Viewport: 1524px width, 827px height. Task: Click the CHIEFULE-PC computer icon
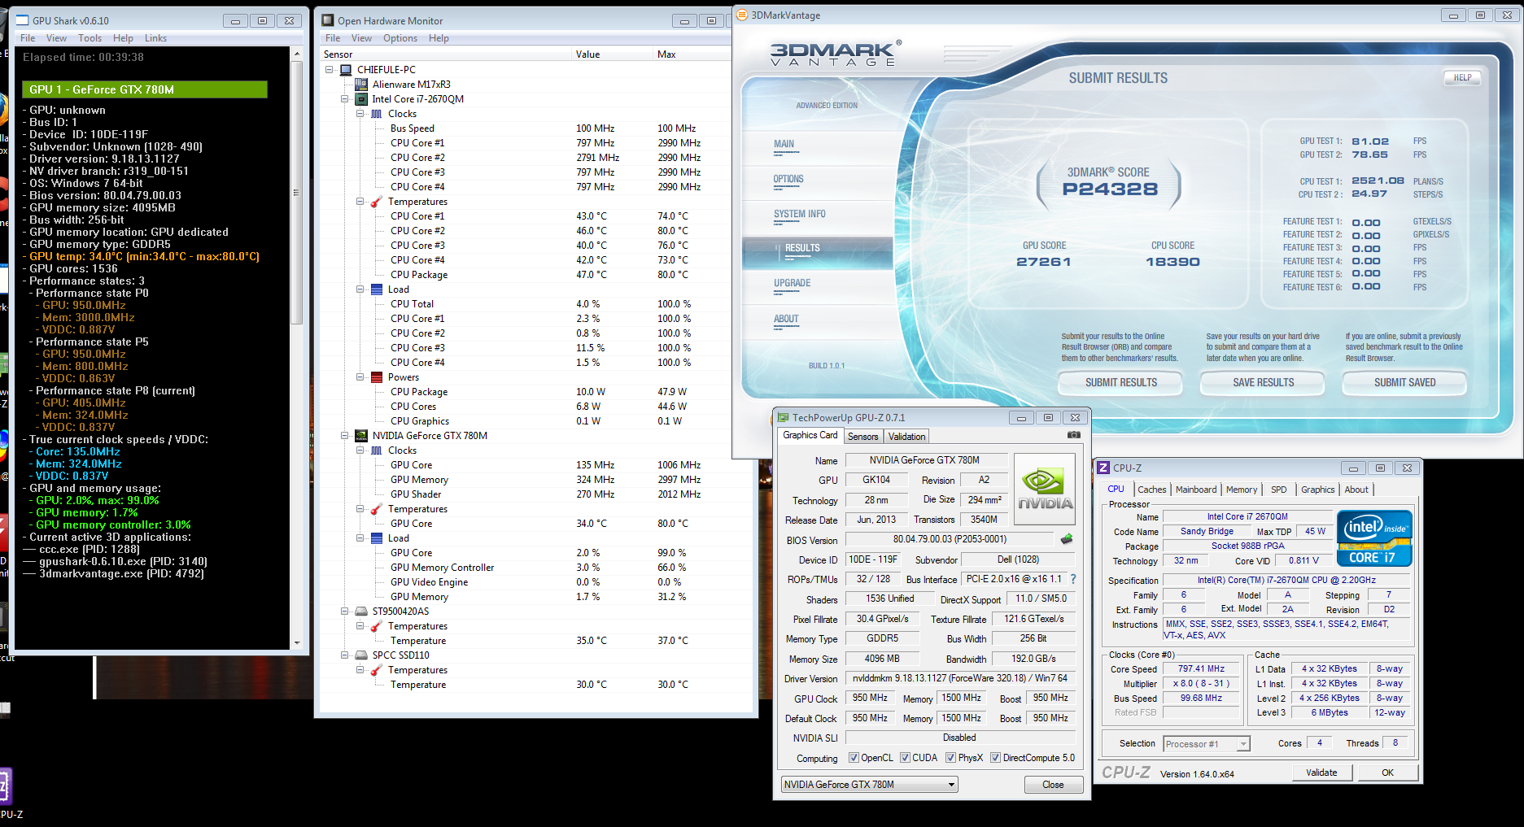pos(346,70)
